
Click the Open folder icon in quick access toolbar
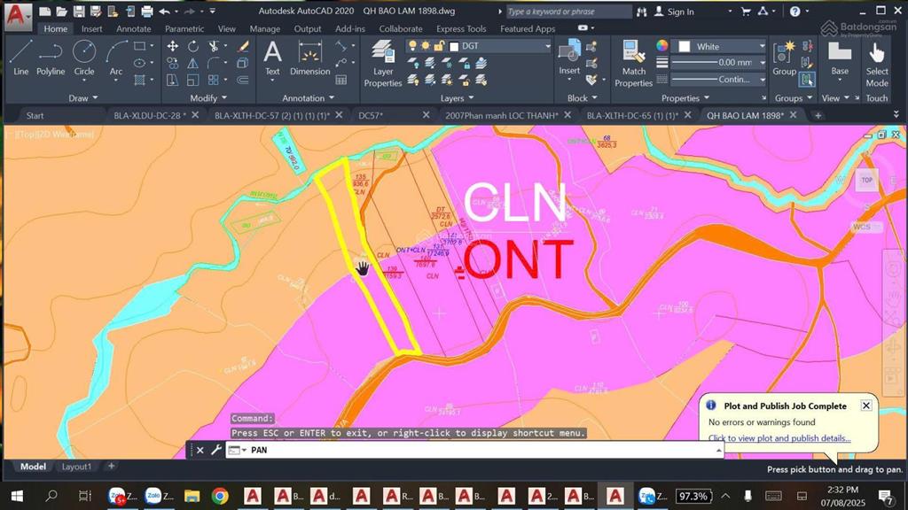click(x=62, y=11)
